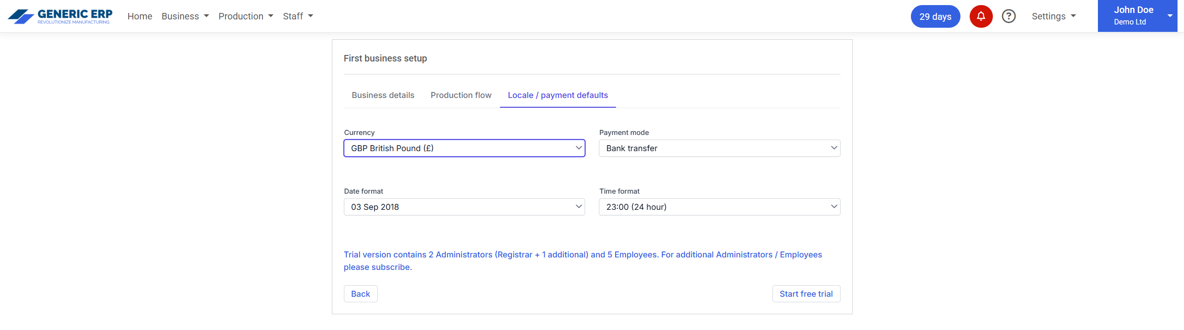The image size is (1184, 330).
Task: Expand the Production menu
Action: (246, 16)
